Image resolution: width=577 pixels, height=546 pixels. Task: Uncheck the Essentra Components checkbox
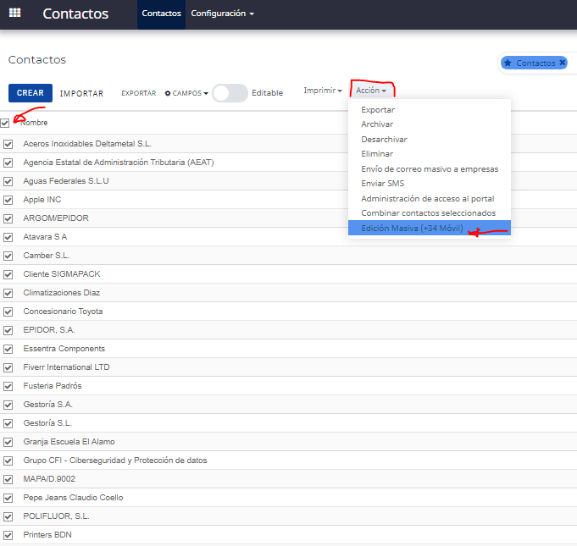point(8,350)
